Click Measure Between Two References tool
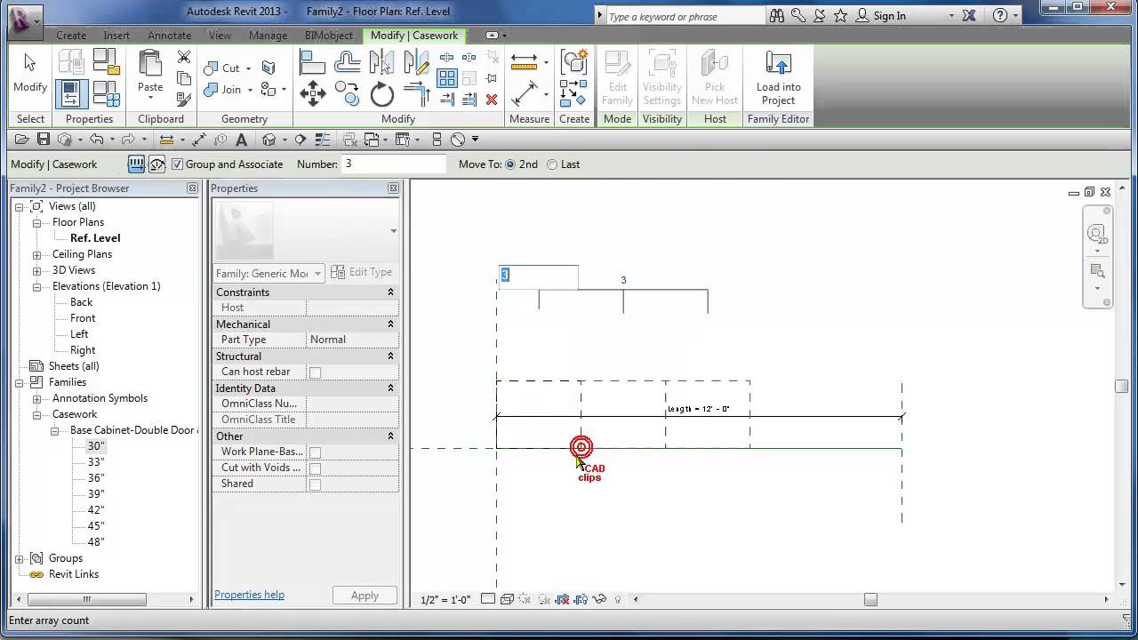Viewport: 1138px width, 640px height. click(525, 93)
